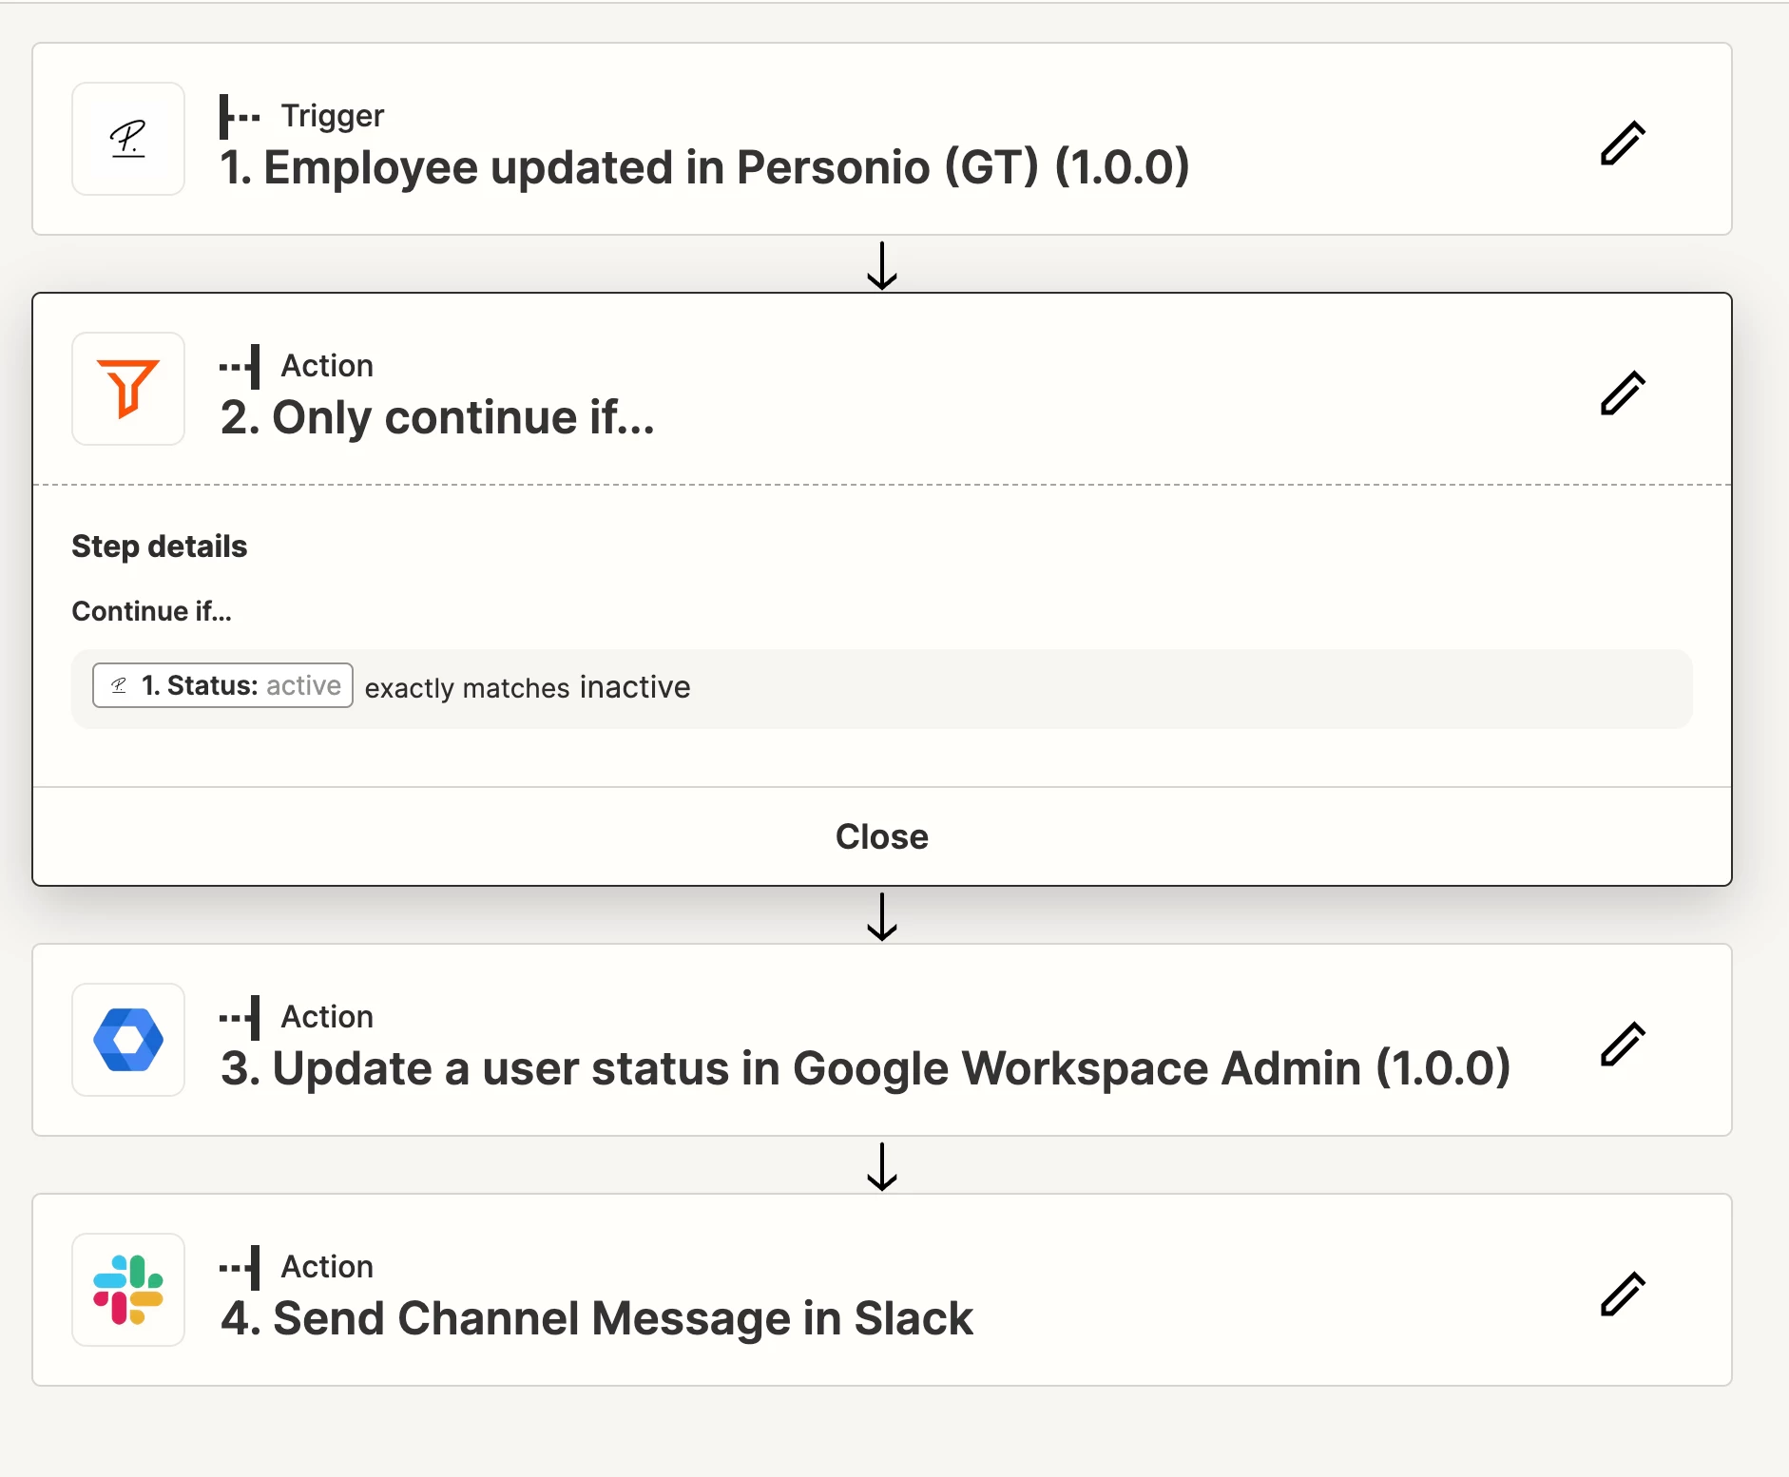Edit the Google Workspace Admin action step
Viewport: 1789px width, 1477px height.
pyautogui.click(x=1623, y=1044)
